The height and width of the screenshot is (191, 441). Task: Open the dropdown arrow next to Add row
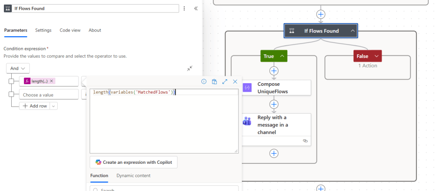tap(54, 106)
